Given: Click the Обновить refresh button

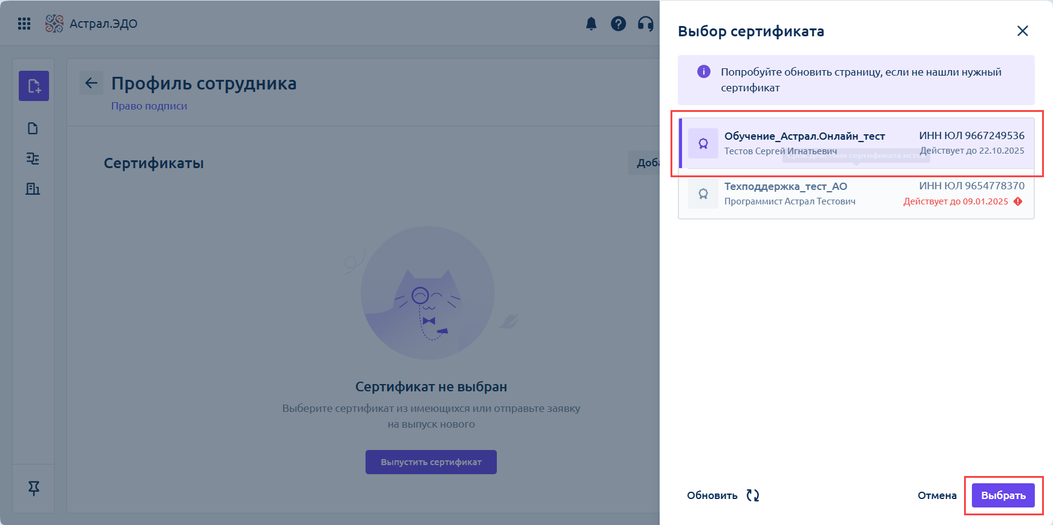Looking at the screenshot, I should pyautogui.click(x=723, y=495).
